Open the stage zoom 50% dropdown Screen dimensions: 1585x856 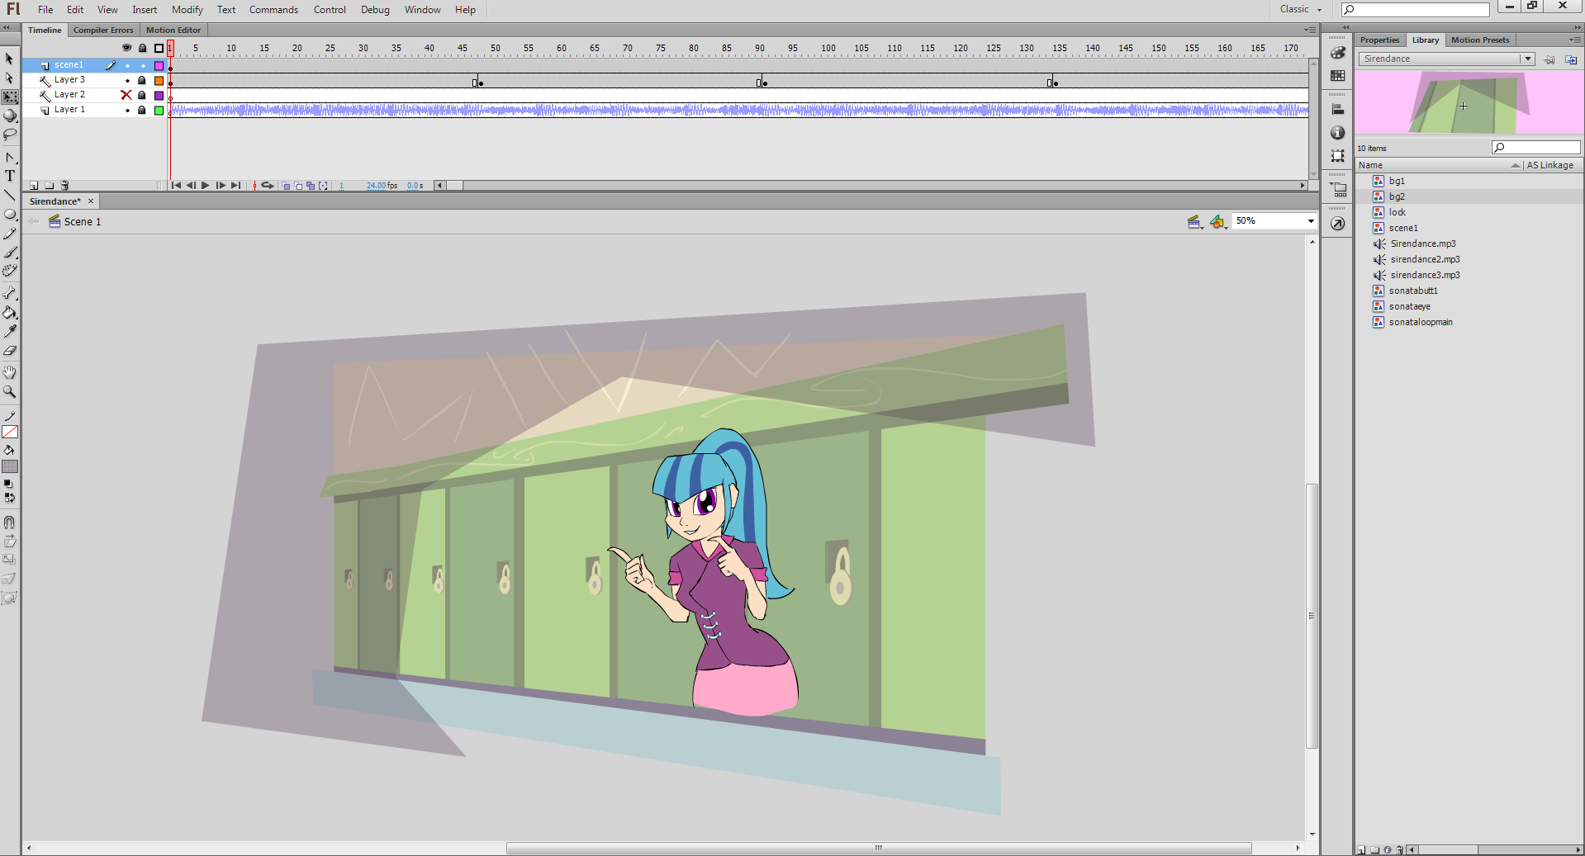click(x=1310, y=221)
